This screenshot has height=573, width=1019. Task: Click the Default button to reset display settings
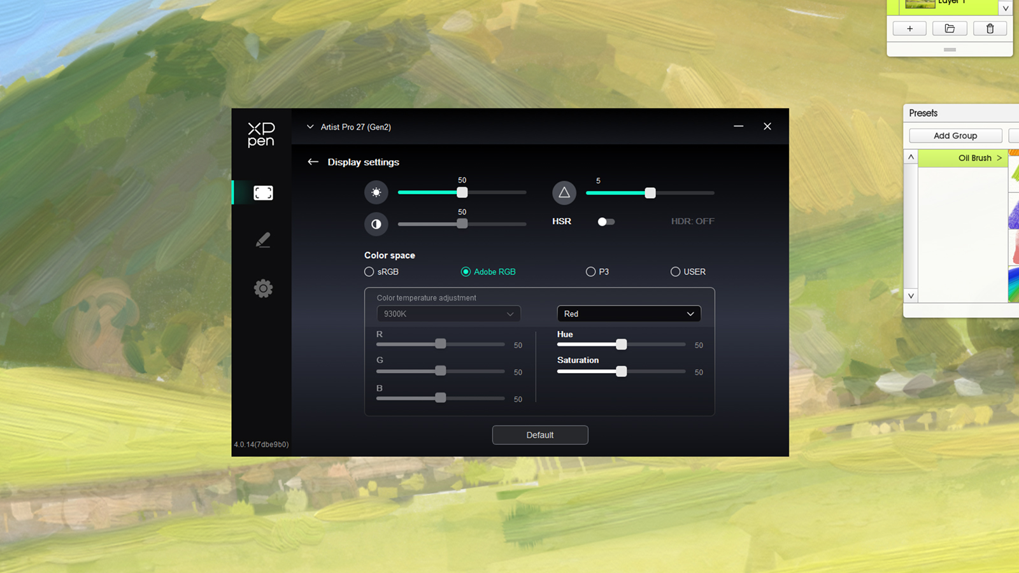tap(539, 435)
